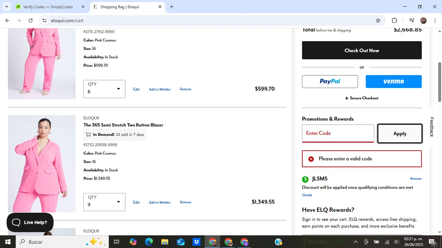Pay with the Venmo button
This screenshot has height=248, width=442.
tap(393, 81)
